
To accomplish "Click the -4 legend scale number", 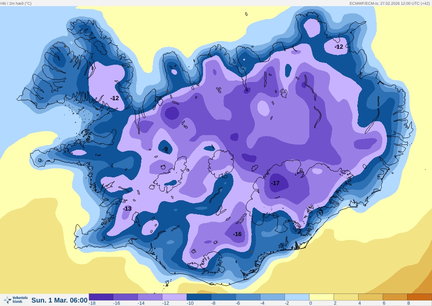I will [263, 303].
